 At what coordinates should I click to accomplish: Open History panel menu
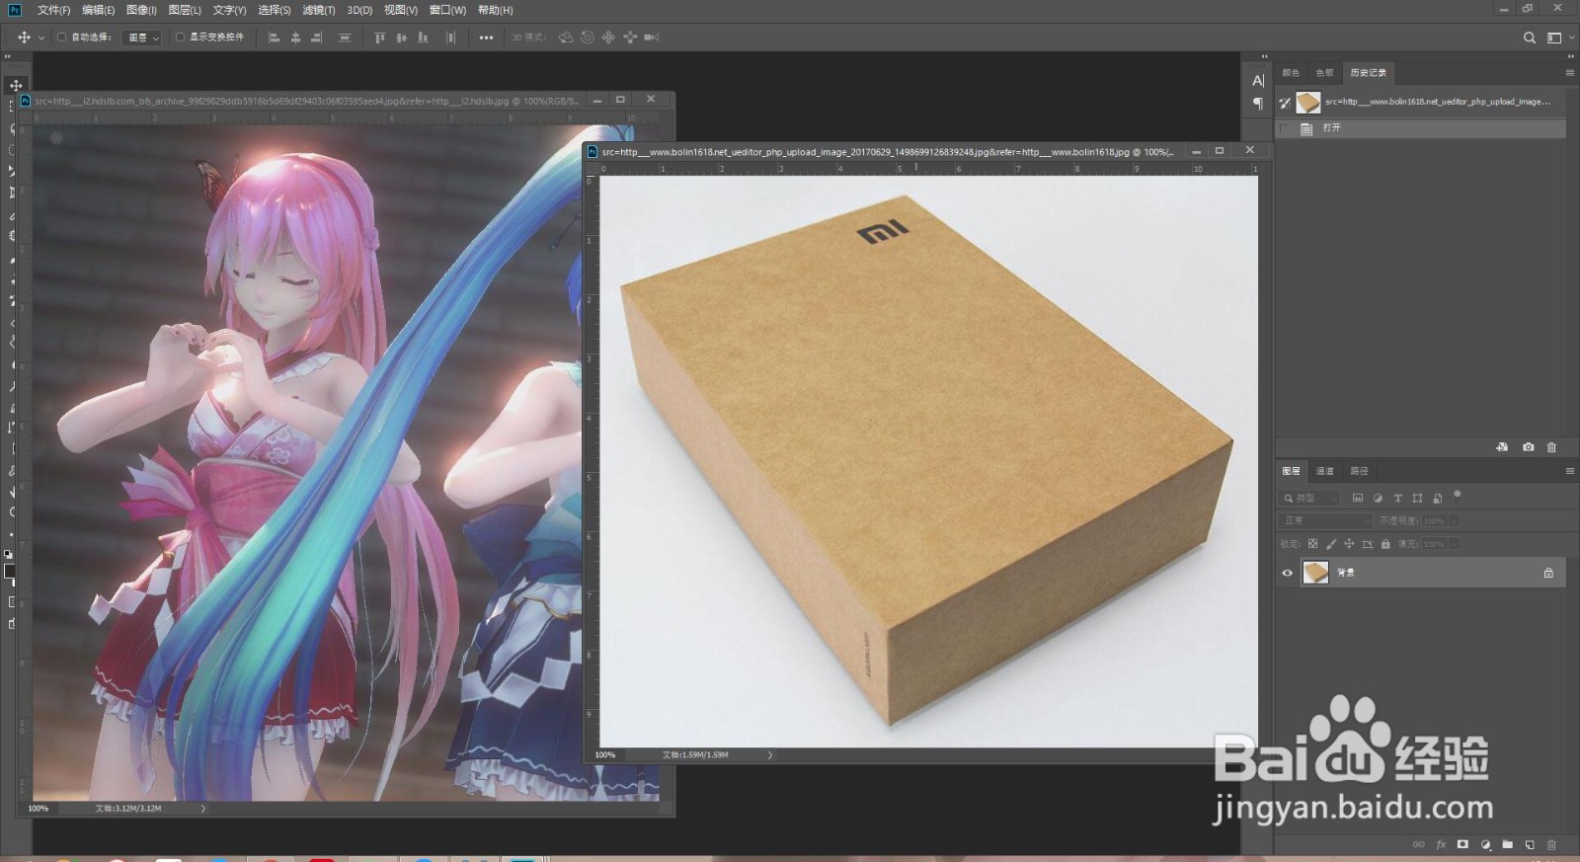1569,73
